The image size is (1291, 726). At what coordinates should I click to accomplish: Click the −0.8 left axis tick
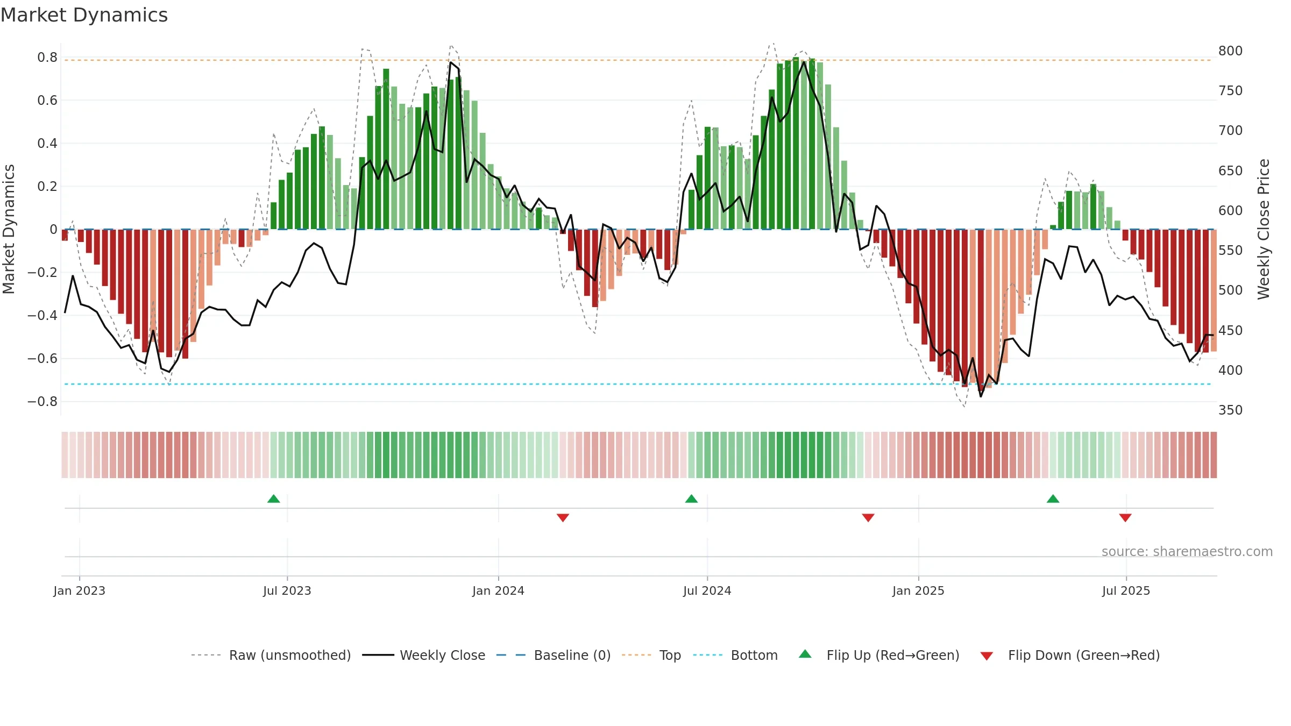pos(42,401)
